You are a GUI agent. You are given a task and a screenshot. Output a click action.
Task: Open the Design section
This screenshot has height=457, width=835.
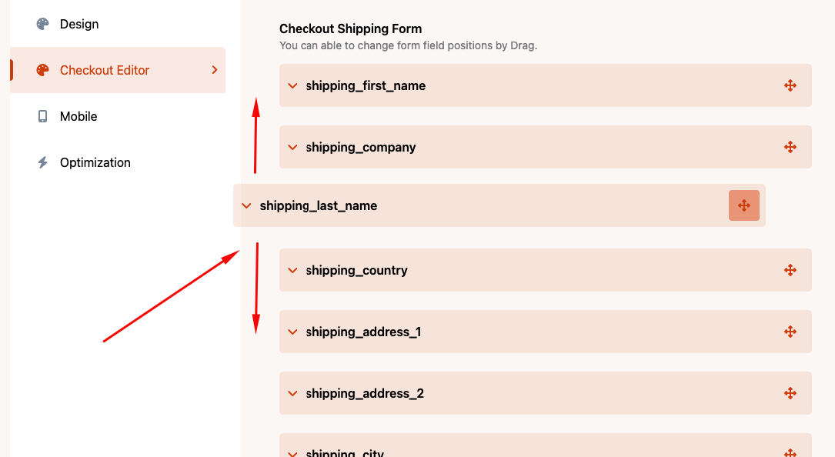[x=78, y=24]
